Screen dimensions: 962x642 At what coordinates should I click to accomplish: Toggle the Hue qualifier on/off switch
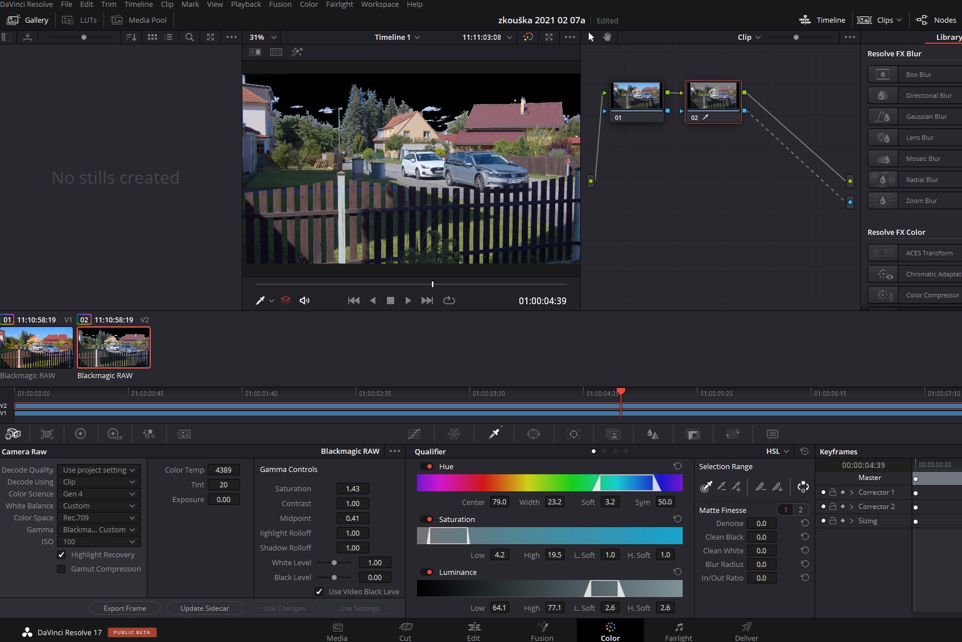pos(427,466)
